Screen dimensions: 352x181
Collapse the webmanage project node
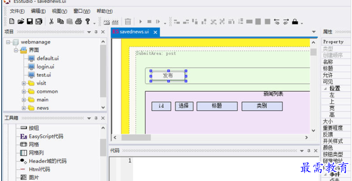pyautogui.click(x=8, y=42)
